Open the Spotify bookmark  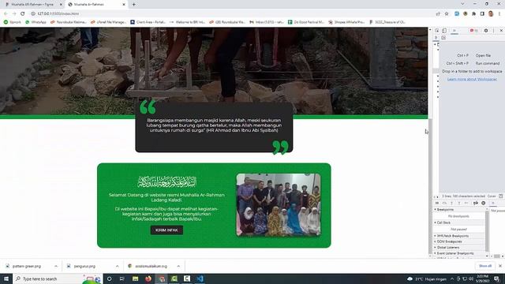click(x=13, y=22)
